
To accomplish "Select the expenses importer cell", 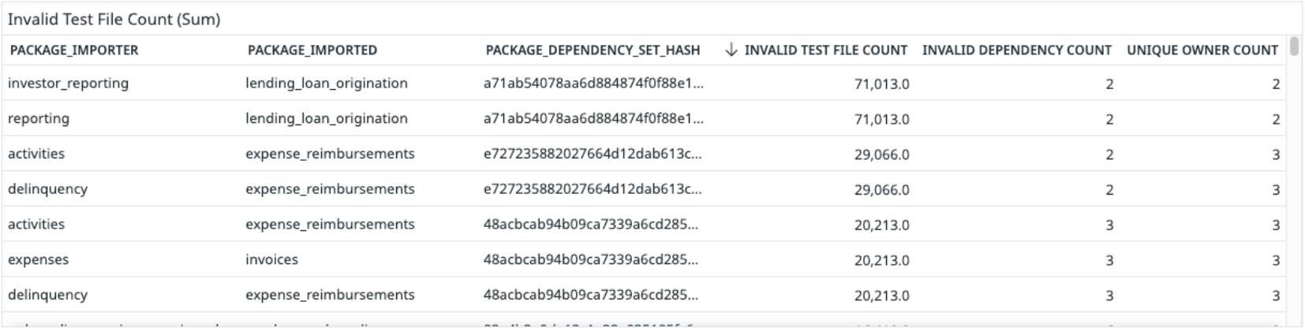I will click(x=39, y=260).
